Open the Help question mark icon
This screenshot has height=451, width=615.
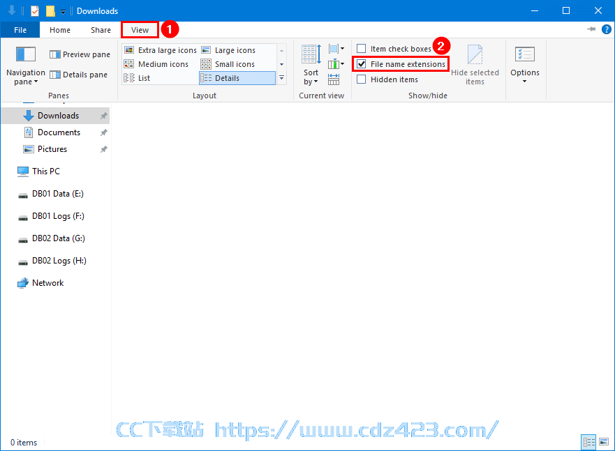coord(607,29)
